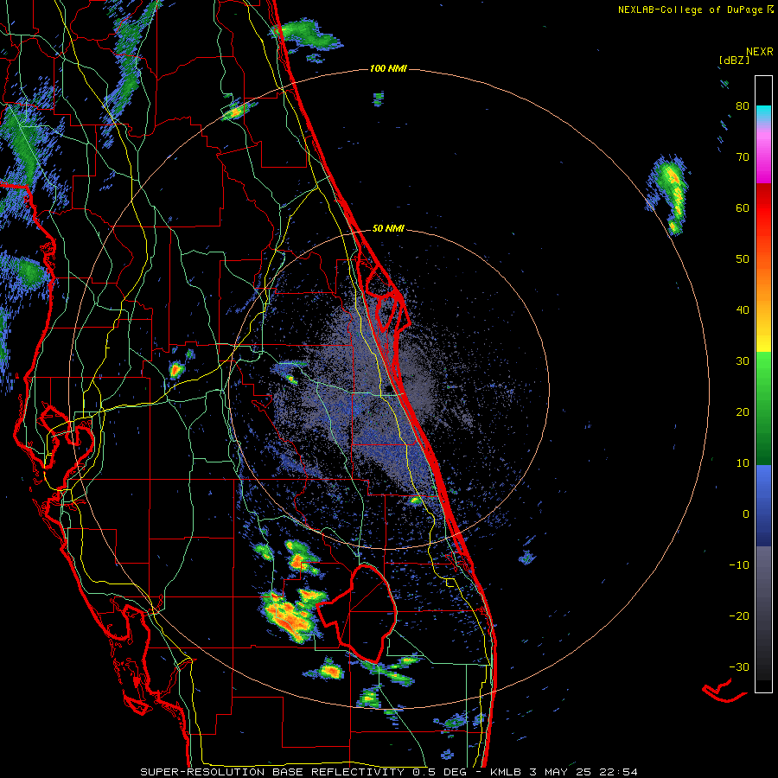The width and height of the screenshot is (778, 778).
Task: Click the storm cell offshore outside the 100 NMI ring
Action: [670, 194]
